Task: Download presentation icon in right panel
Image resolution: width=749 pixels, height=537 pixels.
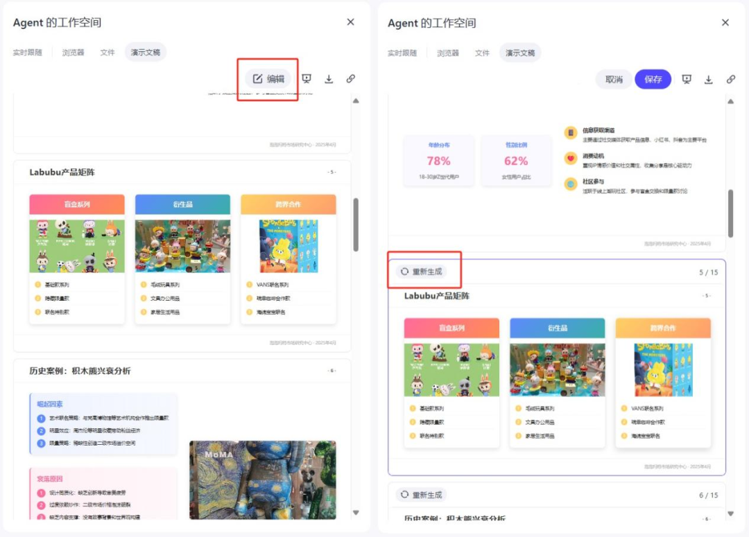Action: tap(708, 79)
